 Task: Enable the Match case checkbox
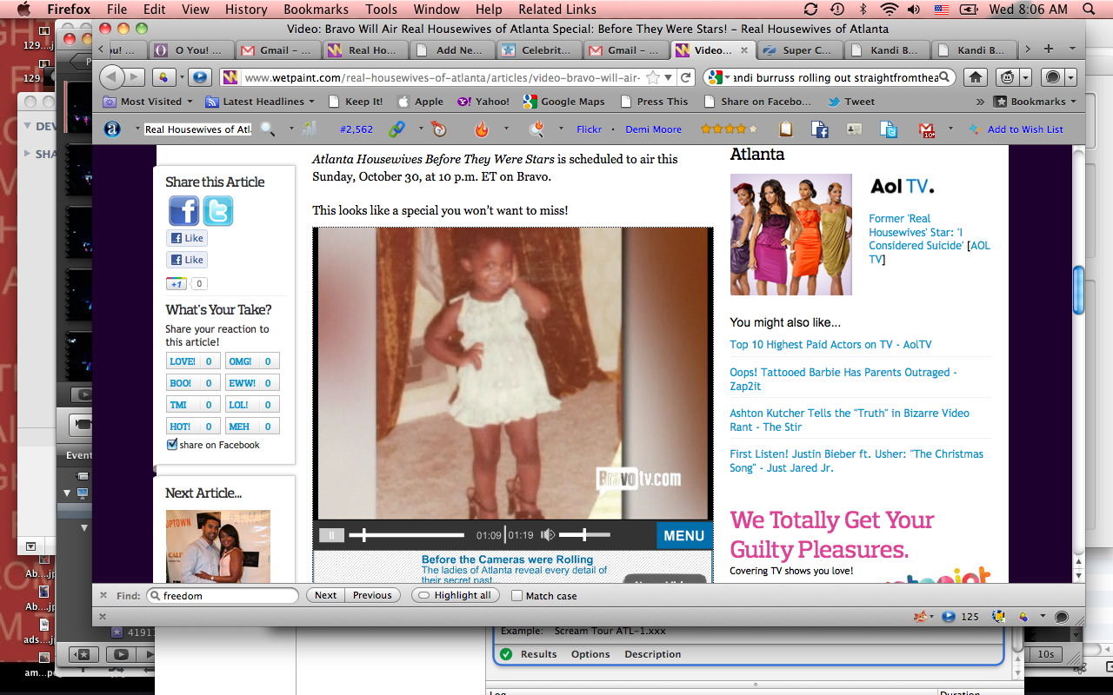click(x=517, y=596)
